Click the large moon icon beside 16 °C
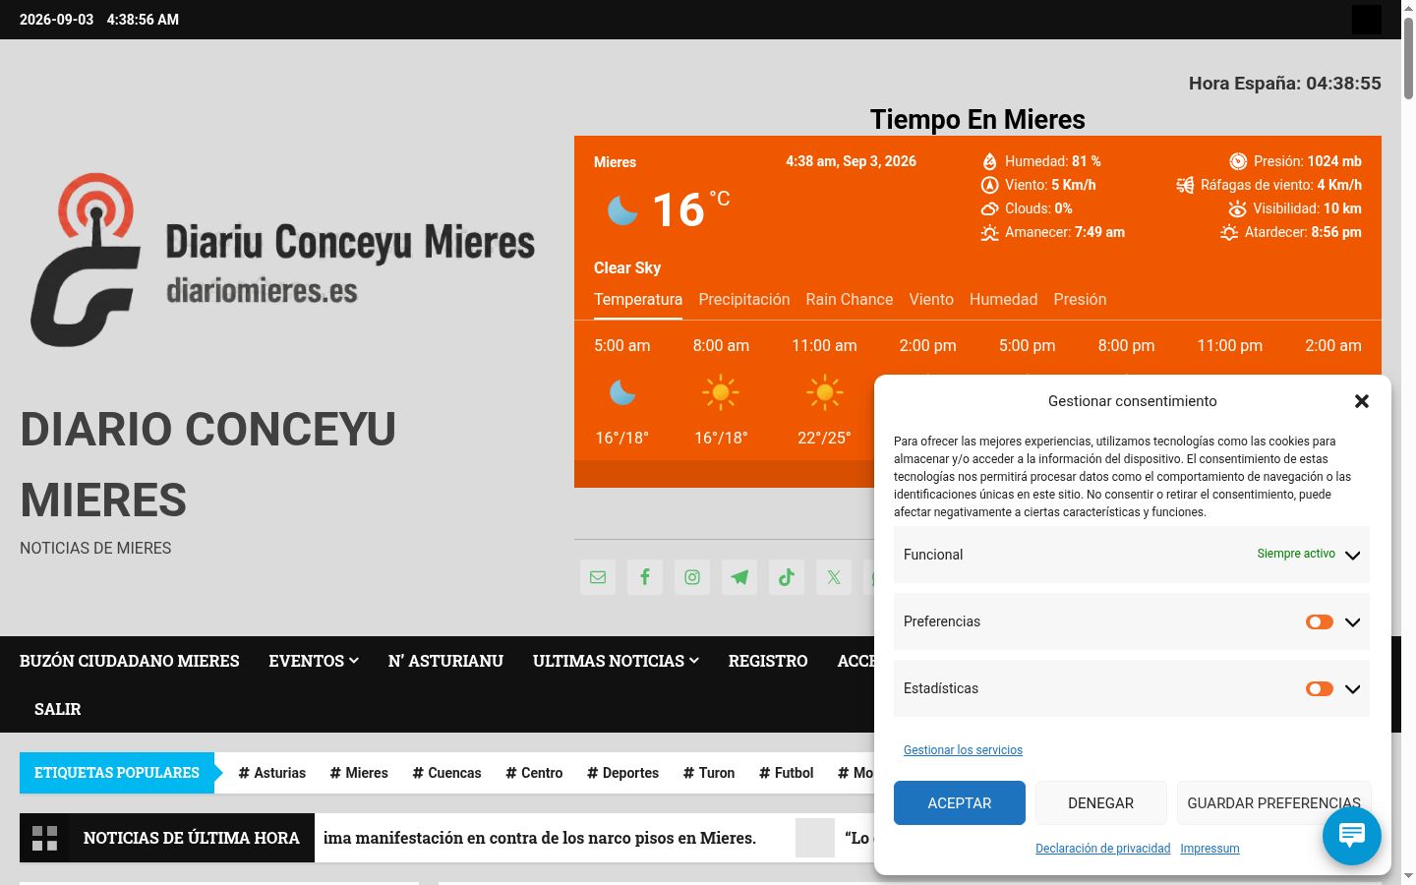This screenshot has width=1416, height=885. (622, 209)
